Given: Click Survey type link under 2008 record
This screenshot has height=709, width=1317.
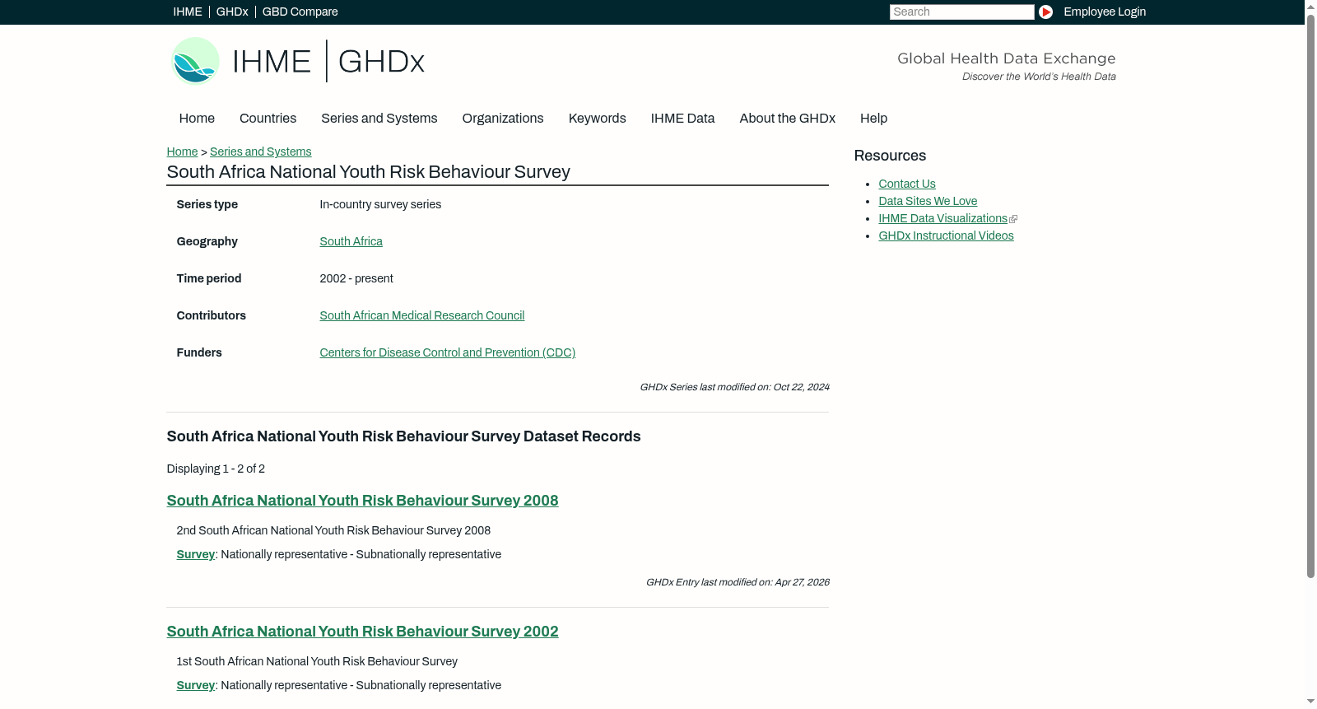Looking at the screenshot, I should coord(195,554).
